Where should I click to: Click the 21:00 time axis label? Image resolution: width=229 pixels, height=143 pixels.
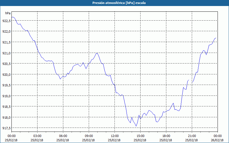[x=192, y=136]
